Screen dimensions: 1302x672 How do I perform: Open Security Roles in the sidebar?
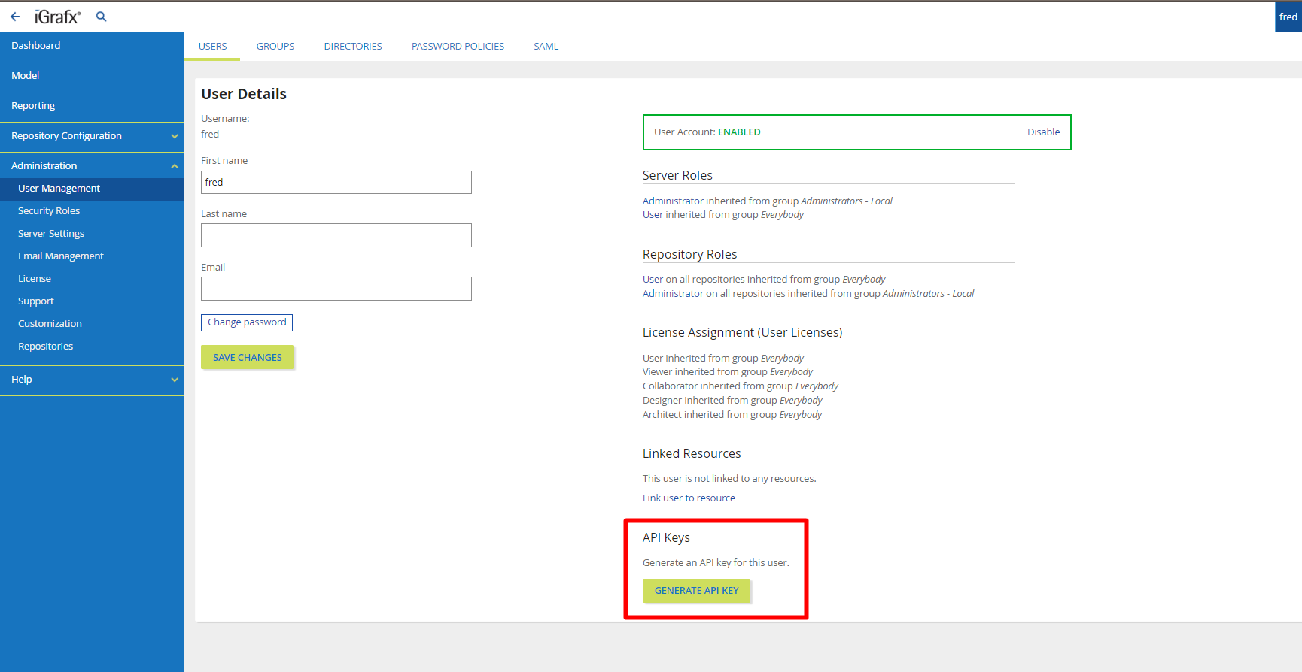click(x=49, y=211)
